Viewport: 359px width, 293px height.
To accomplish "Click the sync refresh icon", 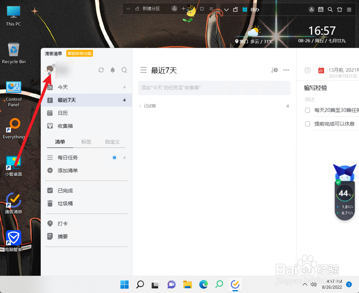I will click(101, 70).
